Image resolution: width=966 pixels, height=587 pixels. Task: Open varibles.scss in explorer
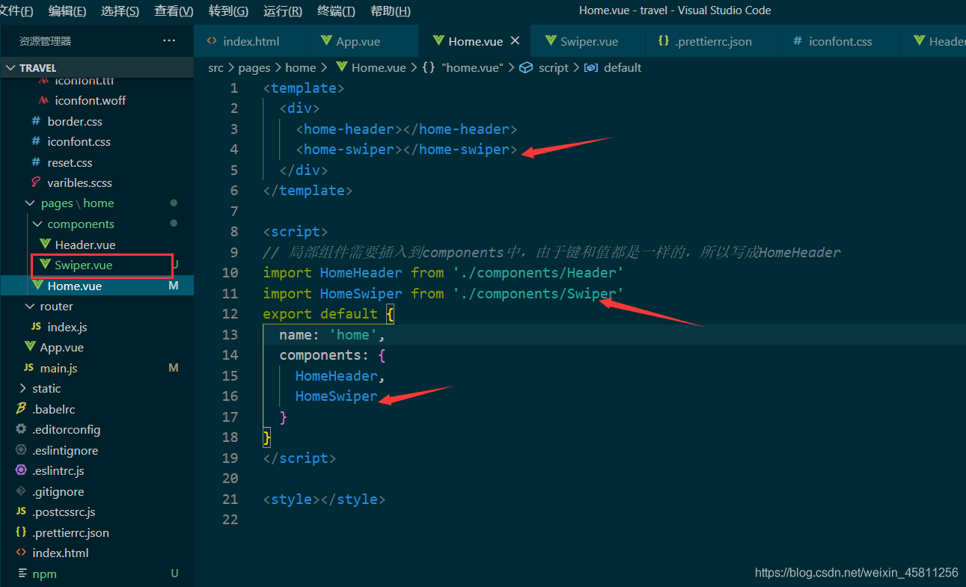tap(79, 182)
